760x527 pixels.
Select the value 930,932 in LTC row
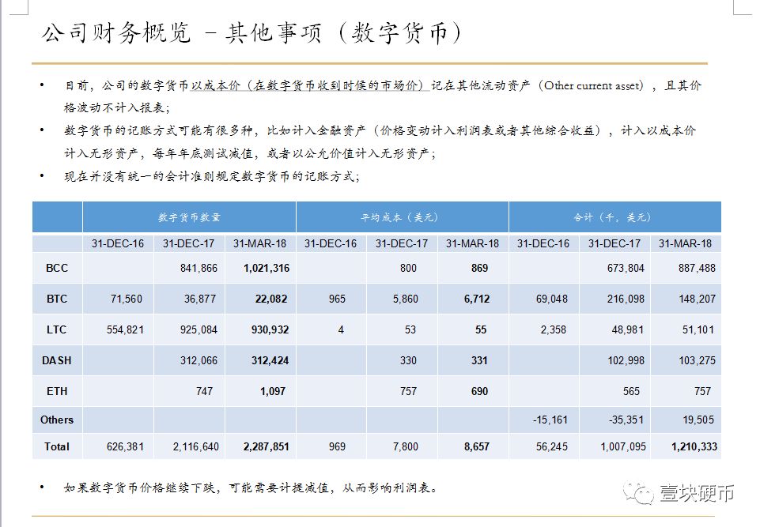tap(270, 329)
